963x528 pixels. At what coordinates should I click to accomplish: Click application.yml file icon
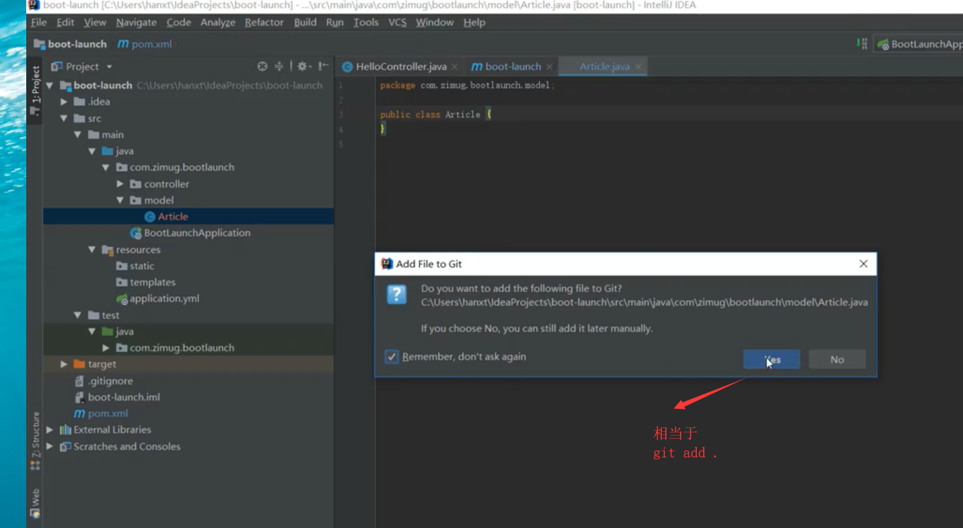(x=122, y=299)
